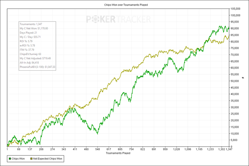Click the x-axis end label 1,347
The height and width of the screenshot is (166, 249).
[x=229, y=149]
